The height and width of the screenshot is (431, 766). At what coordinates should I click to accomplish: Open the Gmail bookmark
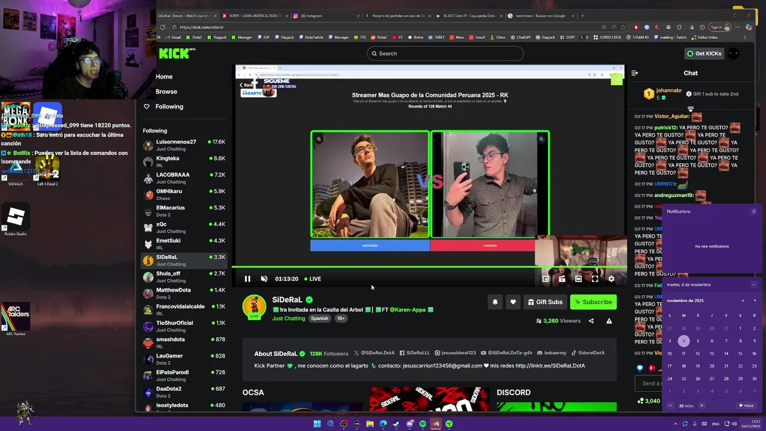tap(174, 37)
